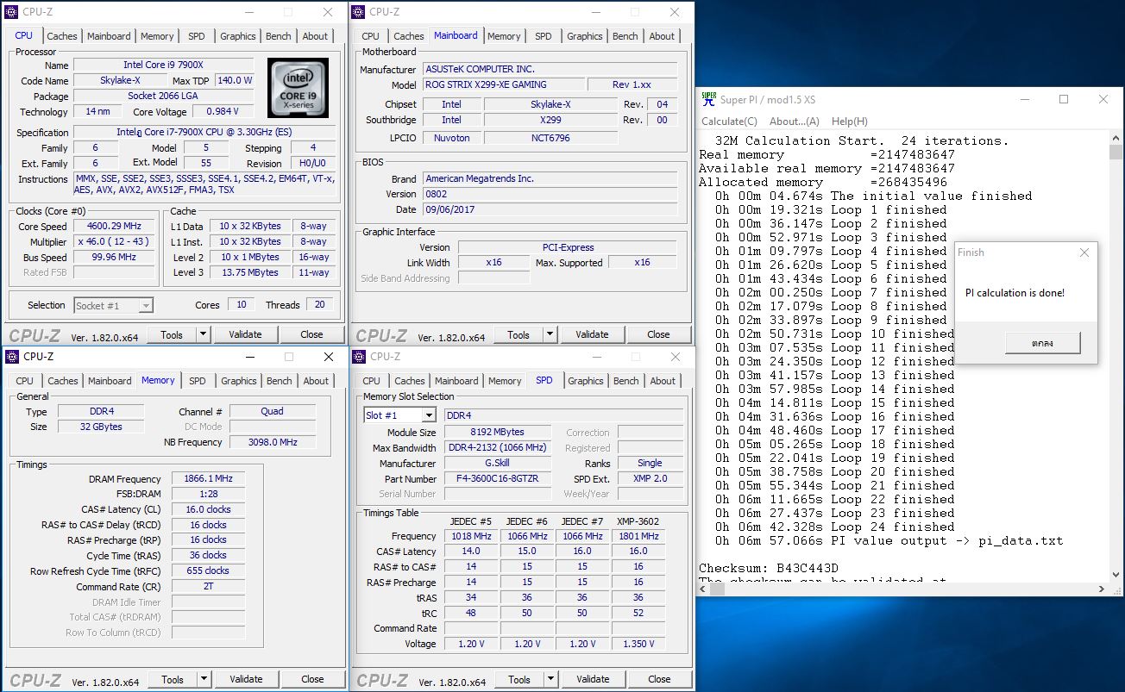Close the Finish dialog with X
The height and width of the screenshot is (692, 1125).
click(1084, 252)
